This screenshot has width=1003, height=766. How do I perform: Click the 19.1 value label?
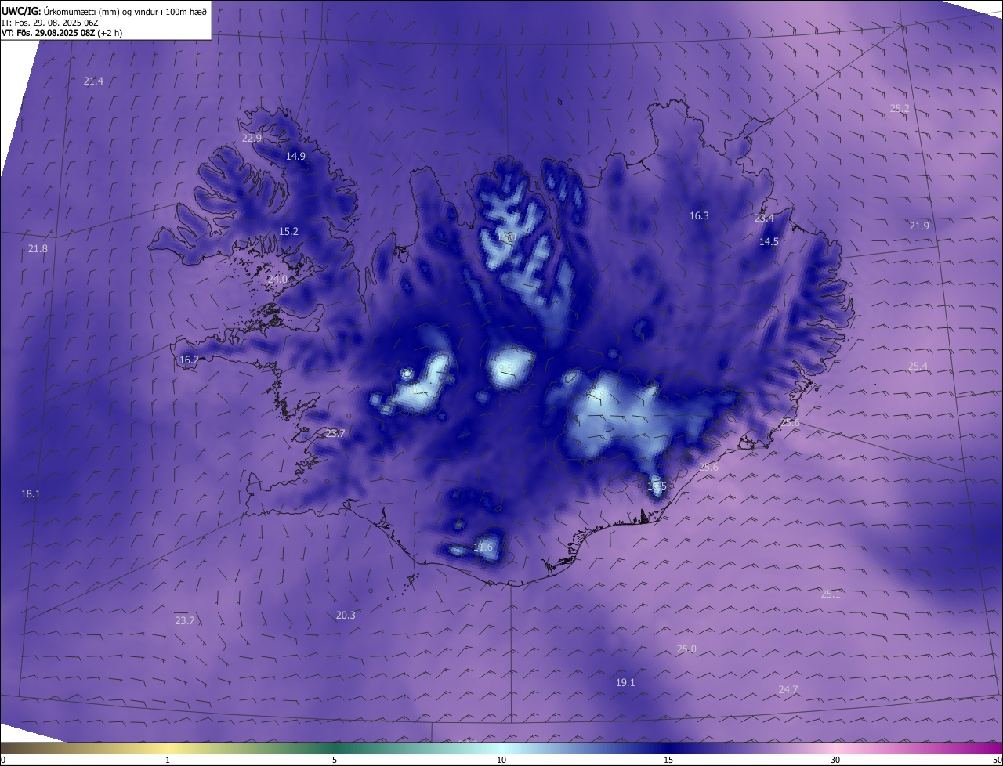point(625,682)
